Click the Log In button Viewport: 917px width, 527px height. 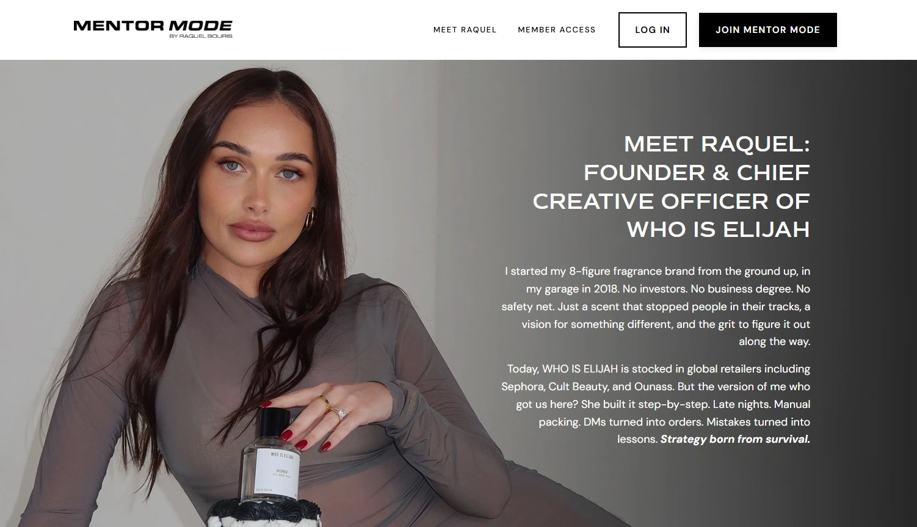click(652, 30)
